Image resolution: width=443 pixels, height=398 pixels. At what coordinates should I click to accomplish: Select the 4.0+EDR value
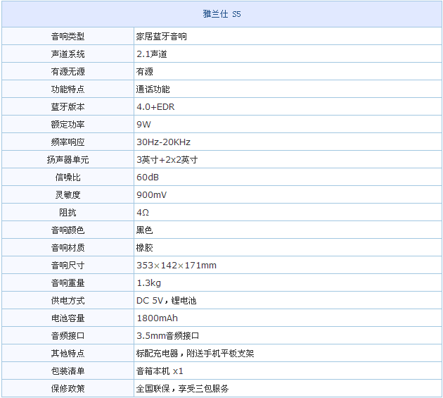point(155,106)
